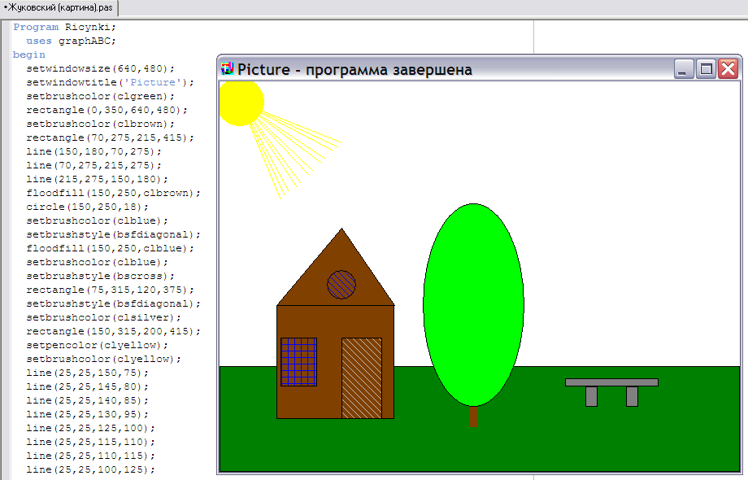Maximize the Picture window
This screenshot has width=748, height=480.
706,69
